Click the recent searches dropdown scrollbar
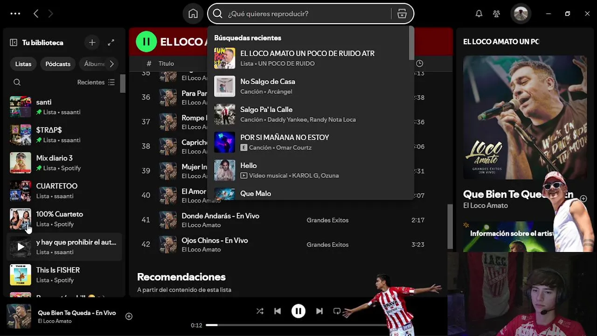This screenshot has width=597, height=336. [x=411, y=42]
